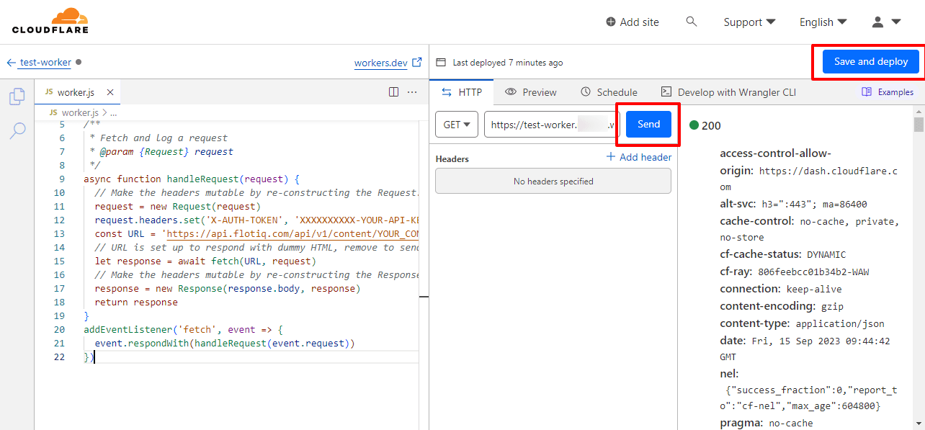Expand the account dropdown arrow
925x430 pixels.
(x=896, y=22)
